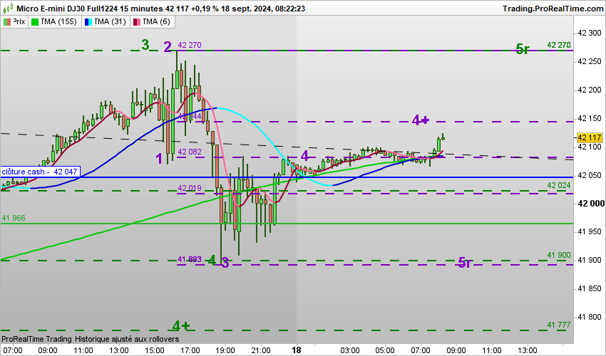Click the green wave marker 3
Image resolution: width=606 pixels, height=356 pixels.
coord(145,45)
